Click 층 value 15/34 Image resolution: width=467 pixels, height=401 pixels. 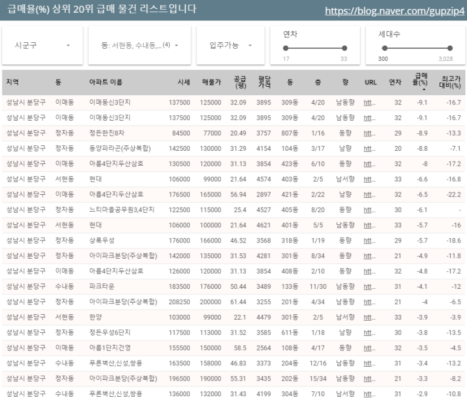pyautogui.click(x=318, y=379)
